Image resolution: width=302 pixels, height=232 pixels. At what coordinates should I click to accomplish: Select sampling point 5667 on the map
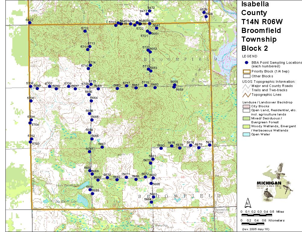click(x=102, y=147)
